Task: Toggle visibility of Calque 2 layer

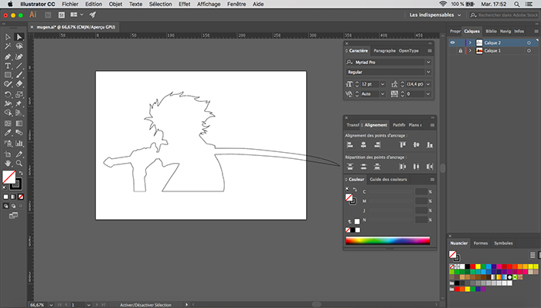Action: 452,42
